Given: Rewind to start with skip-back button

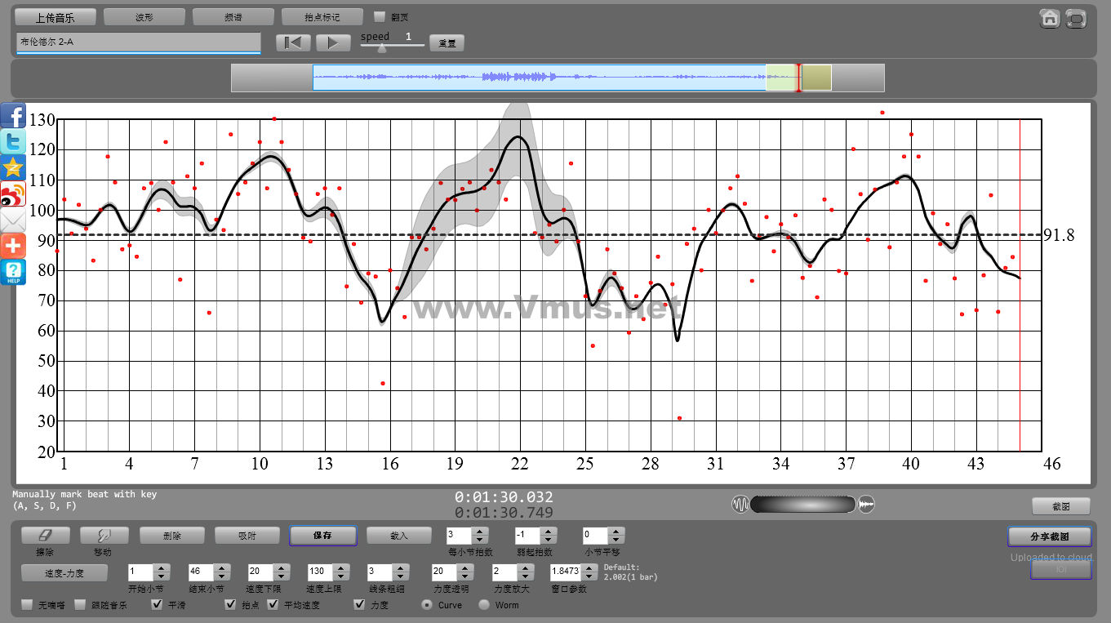Looking at the screenshot, I should coord(293,42).
